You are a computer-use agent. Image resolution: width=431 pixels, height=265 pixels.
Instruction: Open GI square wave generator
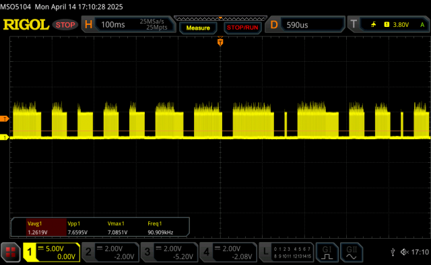point(327,252)
